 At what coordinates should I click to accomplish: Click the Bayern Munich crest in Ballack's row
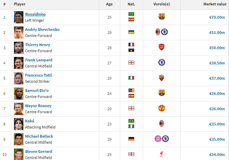[x=158, y=139]
